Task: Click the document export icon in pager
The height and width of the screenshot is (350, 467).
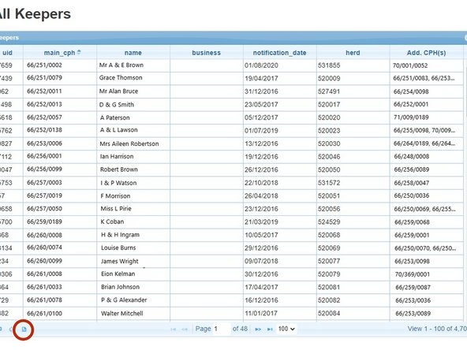Action: pos(24,330)
